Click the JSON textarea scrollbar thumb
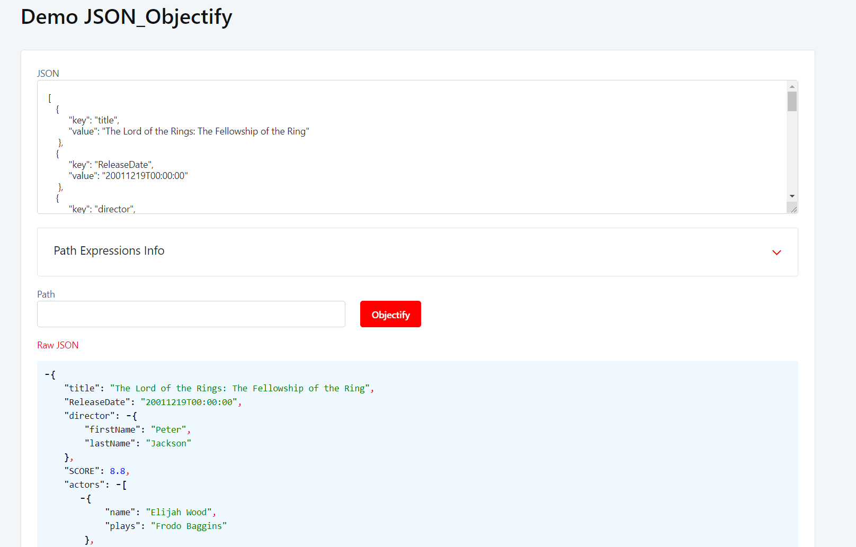 coord(792,102)
